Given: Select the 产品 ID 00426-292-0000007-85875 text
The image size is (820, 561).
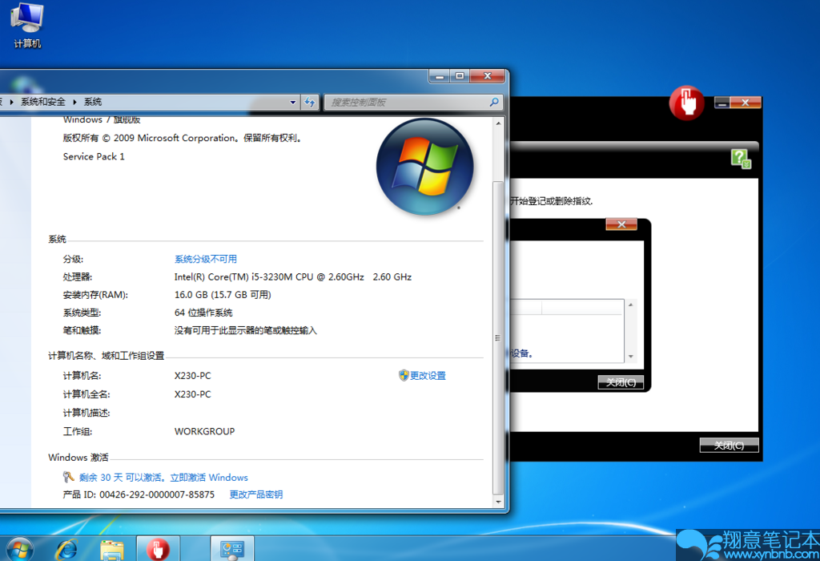Looking at the screenshot, I should 139,494.
